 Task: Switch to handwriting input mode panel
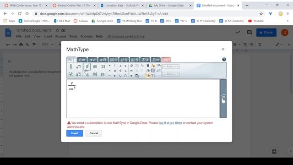pos(223,99)
